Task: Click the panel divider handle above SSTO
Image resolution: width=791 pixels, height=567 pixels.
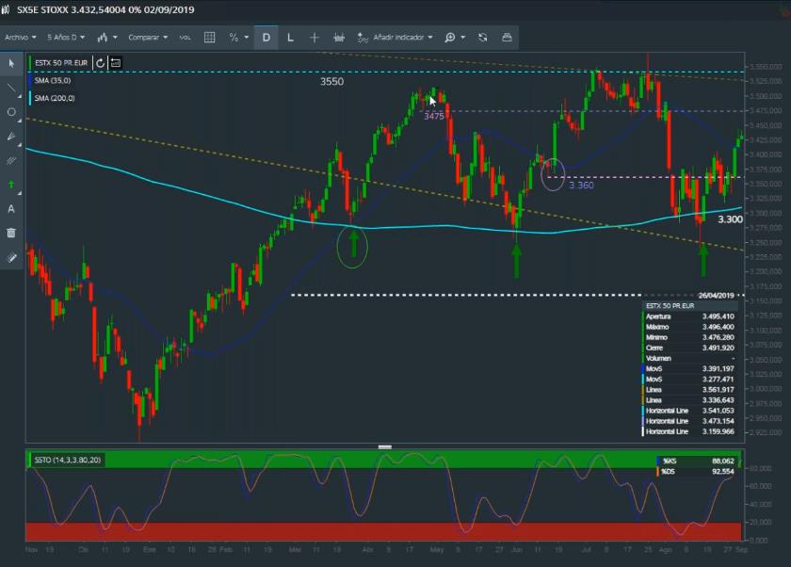Action: click(x=384, y=446)
